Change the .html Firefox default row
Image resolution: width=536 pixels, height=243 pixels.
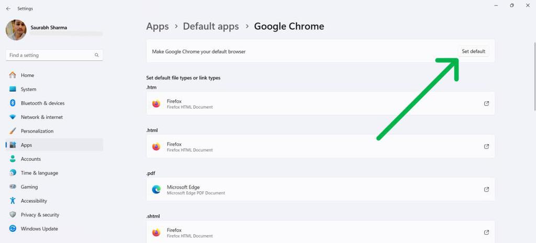click(320, 146)
